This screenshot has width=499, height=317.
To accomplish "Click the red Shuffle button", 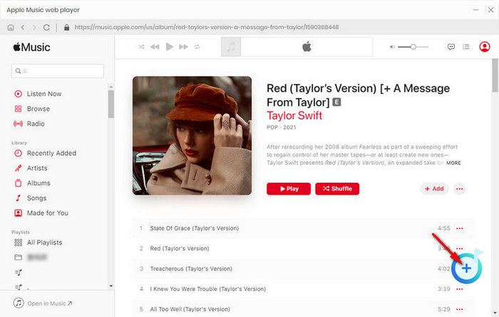I will tap(337, 189).
